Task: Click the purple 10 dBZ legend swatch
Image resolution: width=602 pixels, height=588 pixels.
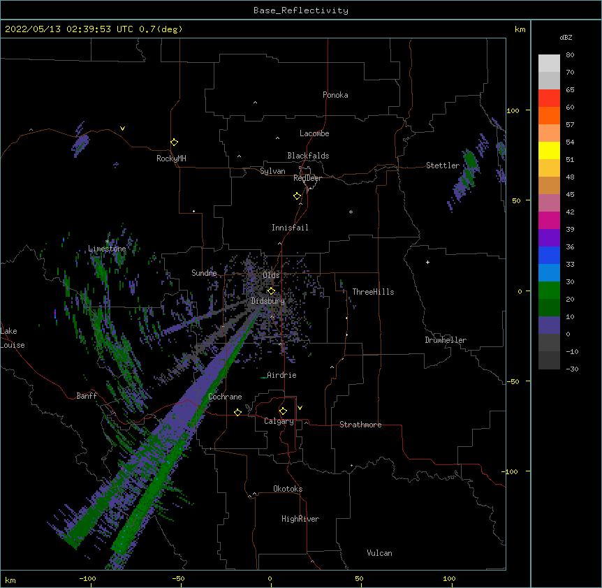Action: click(549, 325)
